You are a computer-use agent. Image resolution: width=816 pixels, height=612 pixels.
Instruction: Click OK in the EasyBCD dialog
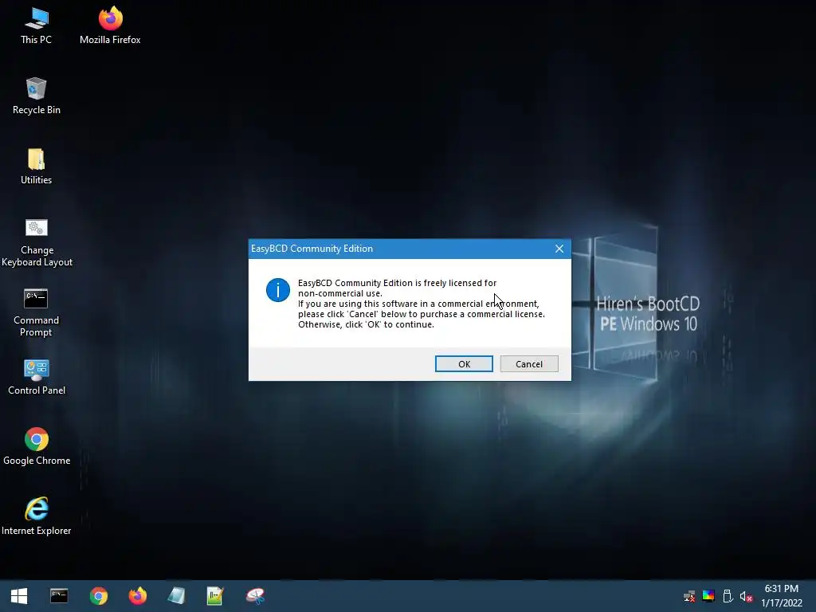pos(464,363)
